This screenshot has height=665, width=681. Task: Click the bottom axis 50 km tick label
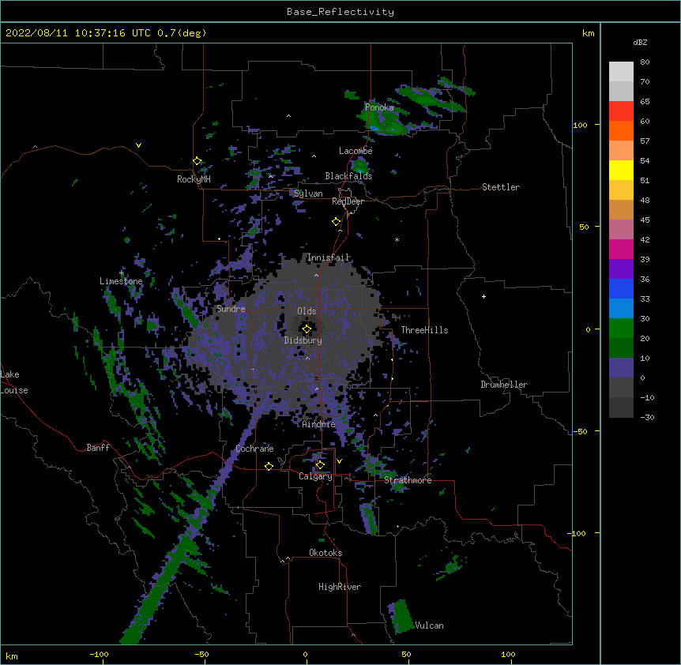pyautogui.click(x=406, y=654)
